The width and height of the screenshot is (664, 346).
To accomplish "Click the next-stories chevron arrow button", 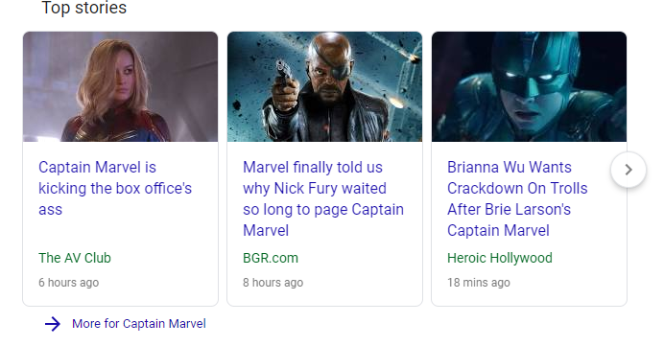I will pos(628,170).
